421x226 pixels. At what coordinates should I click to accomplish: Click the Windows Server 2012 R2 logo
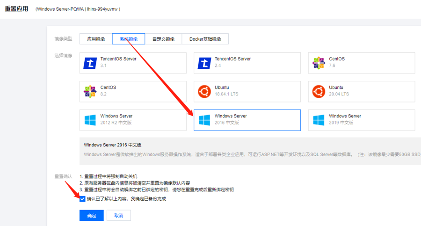tap(90, 120)
